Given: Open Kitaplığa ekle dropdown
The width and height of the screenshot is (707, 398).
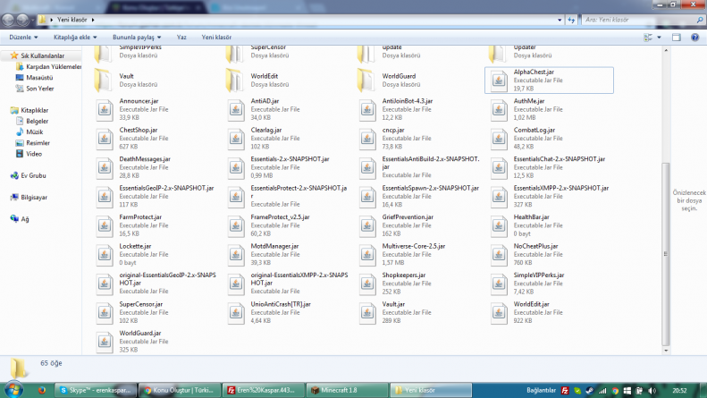Looking at the screenshot, I should pos(75,38).
